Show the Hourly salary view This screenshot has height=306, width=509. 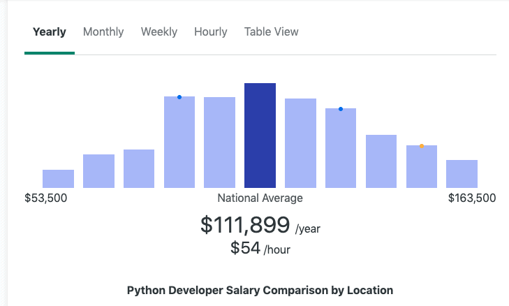pyautogui.click(x=211, y=32)
